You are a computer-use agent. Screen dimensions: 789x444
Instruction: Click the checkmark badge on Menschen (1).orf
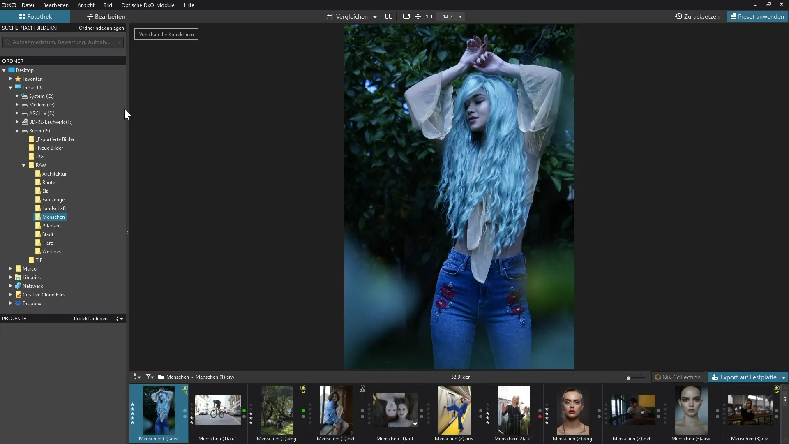coord(415,423)
